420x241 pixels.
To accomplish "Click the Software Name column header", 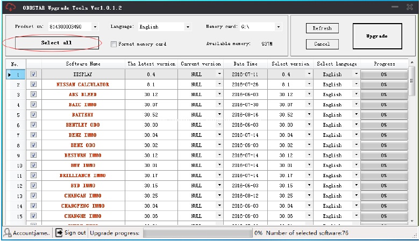I will [83, 64].
